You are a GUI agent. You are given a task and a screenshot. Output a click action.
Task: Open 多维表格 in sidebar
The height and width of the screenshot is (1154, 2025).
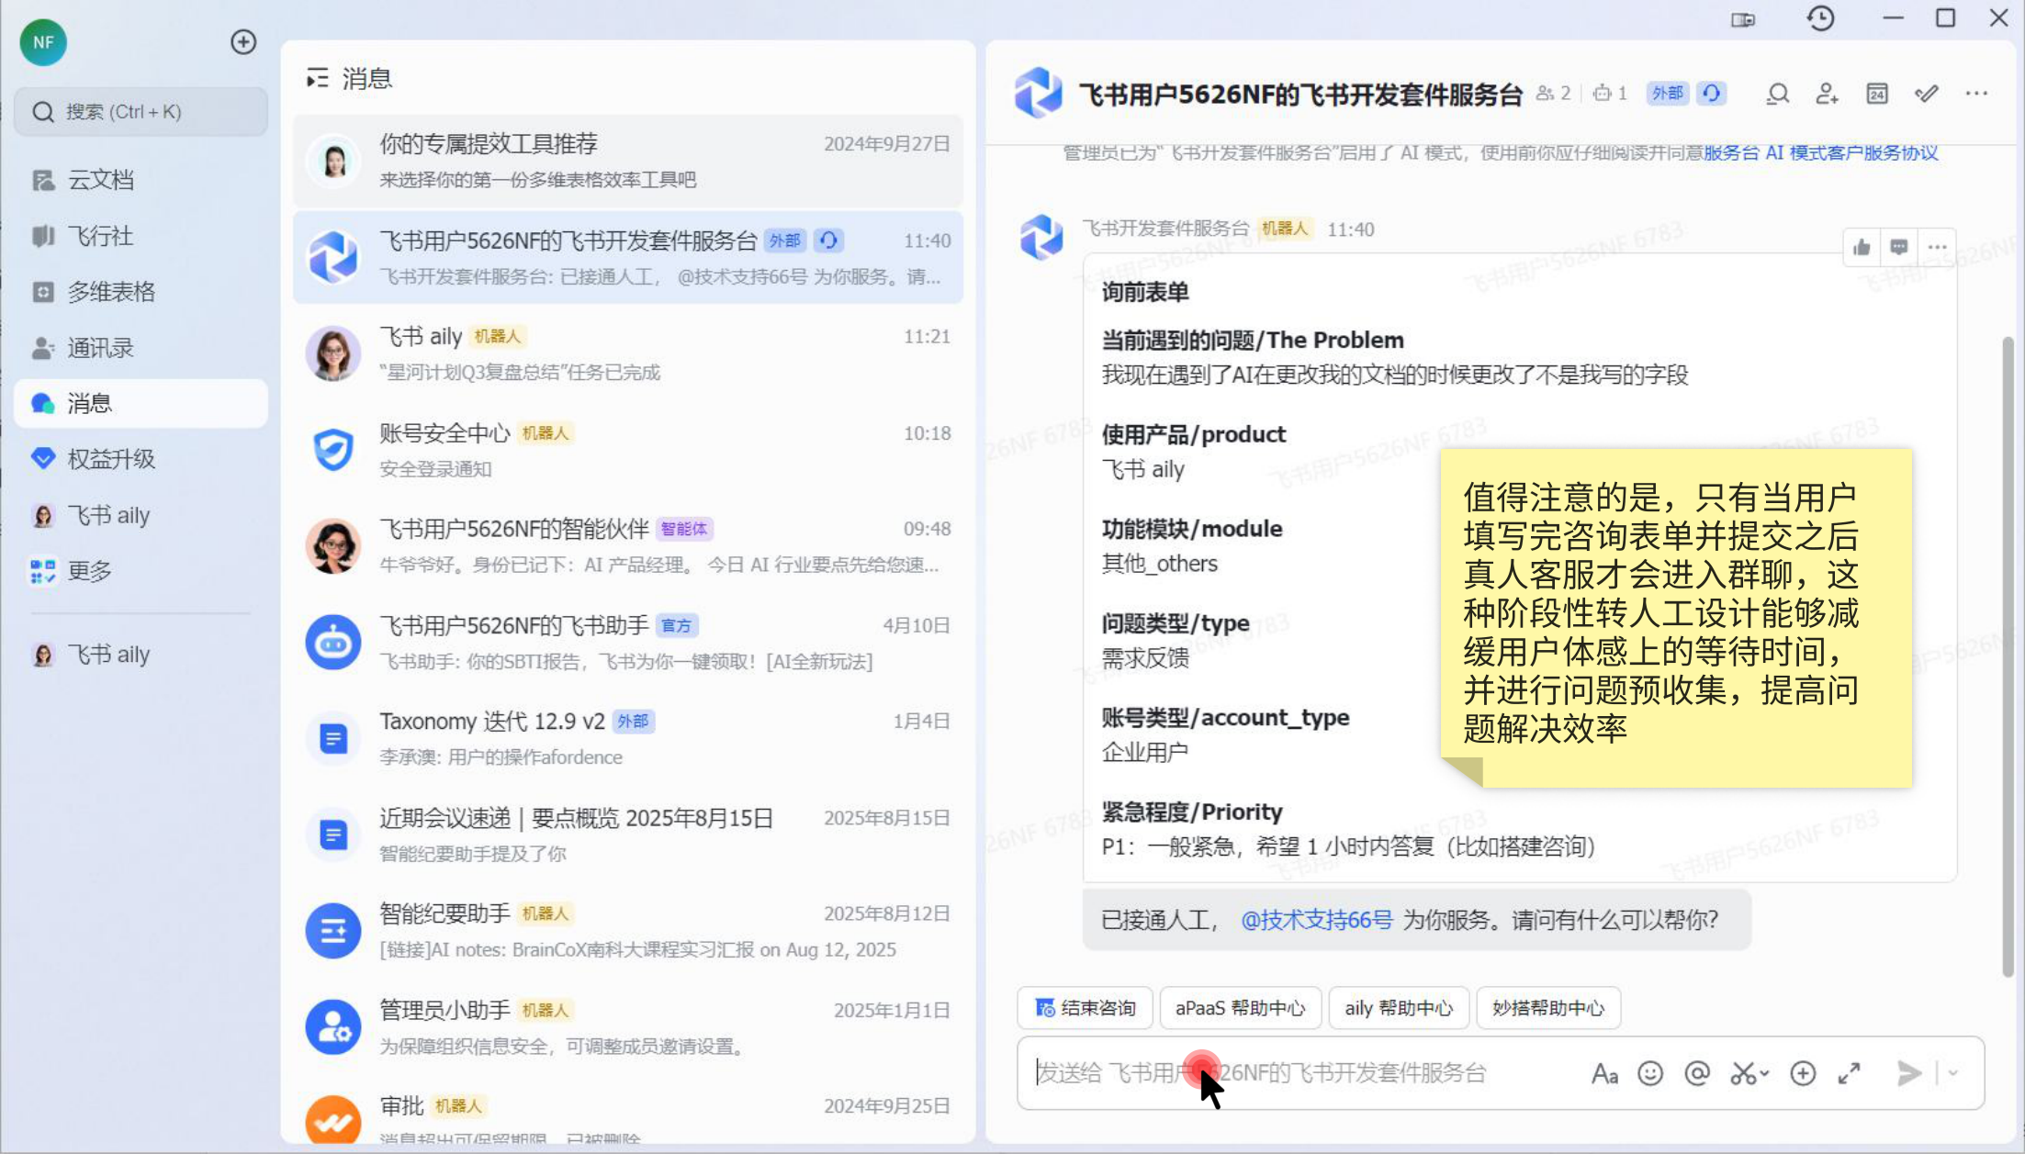[x=141, y=292]
